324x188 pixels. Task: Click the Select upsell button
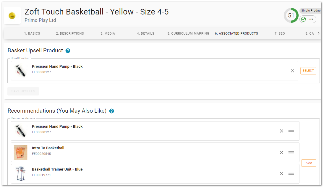click(x=308, y=71)
